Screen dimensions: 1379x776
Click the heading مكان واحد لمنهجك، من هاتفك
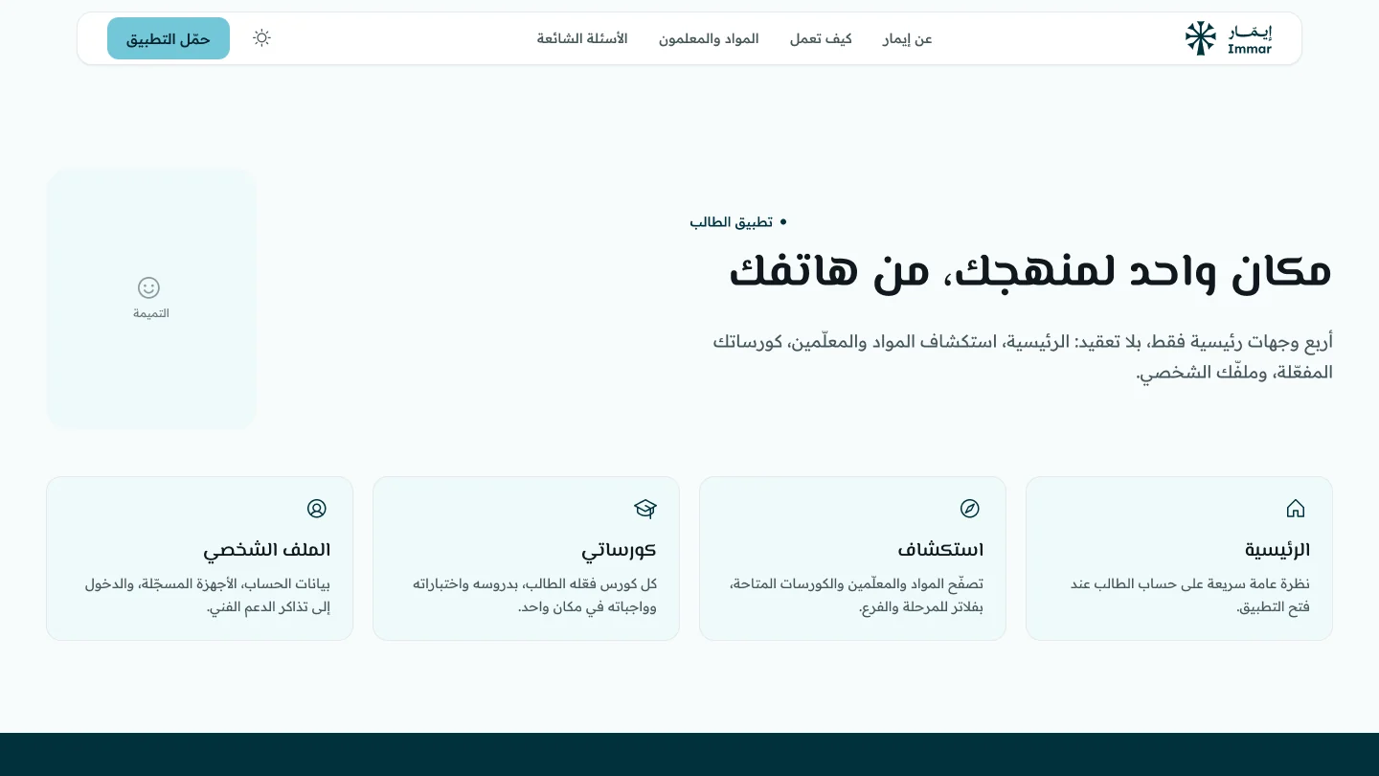click(1030, 271)
